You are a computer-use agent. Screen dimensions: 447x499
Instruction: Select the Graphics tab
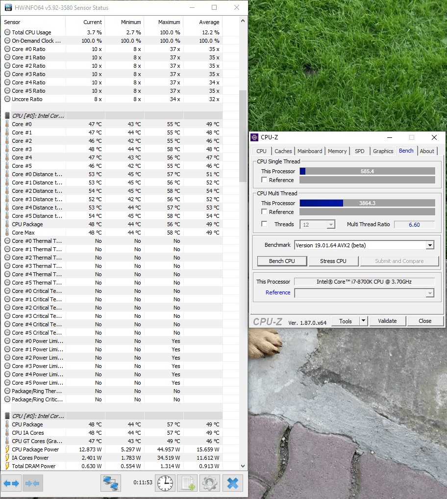point(383,151)
